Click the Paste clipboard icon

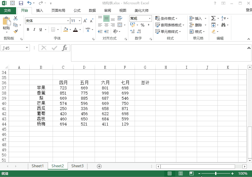(7, 21)
